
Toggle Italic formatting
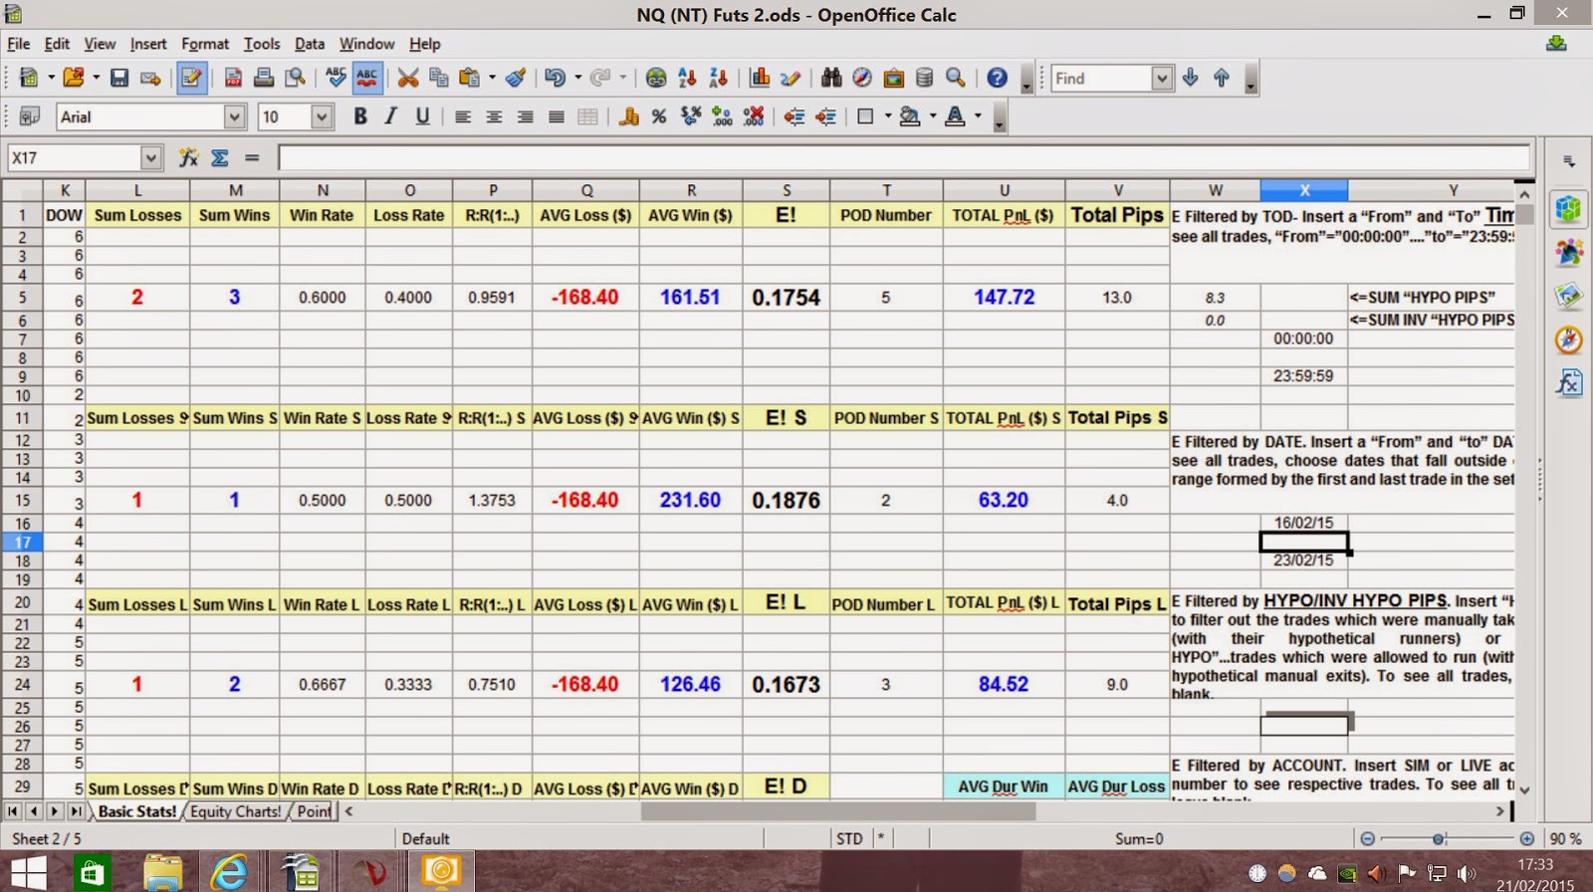coord(391,116)
